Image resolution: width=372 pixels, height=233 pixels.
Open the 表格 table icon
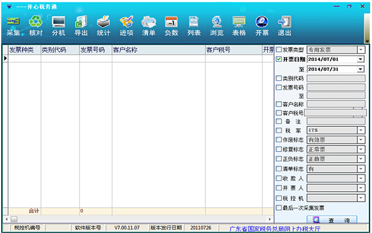239,27
